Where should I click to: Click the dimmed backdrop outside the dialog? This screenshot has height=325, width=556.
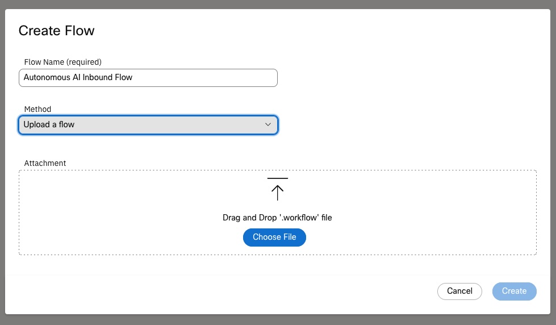point(278,320)
